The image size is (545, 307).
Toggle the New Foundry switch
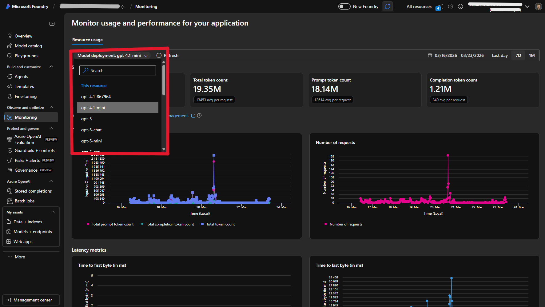pos(344,6)
